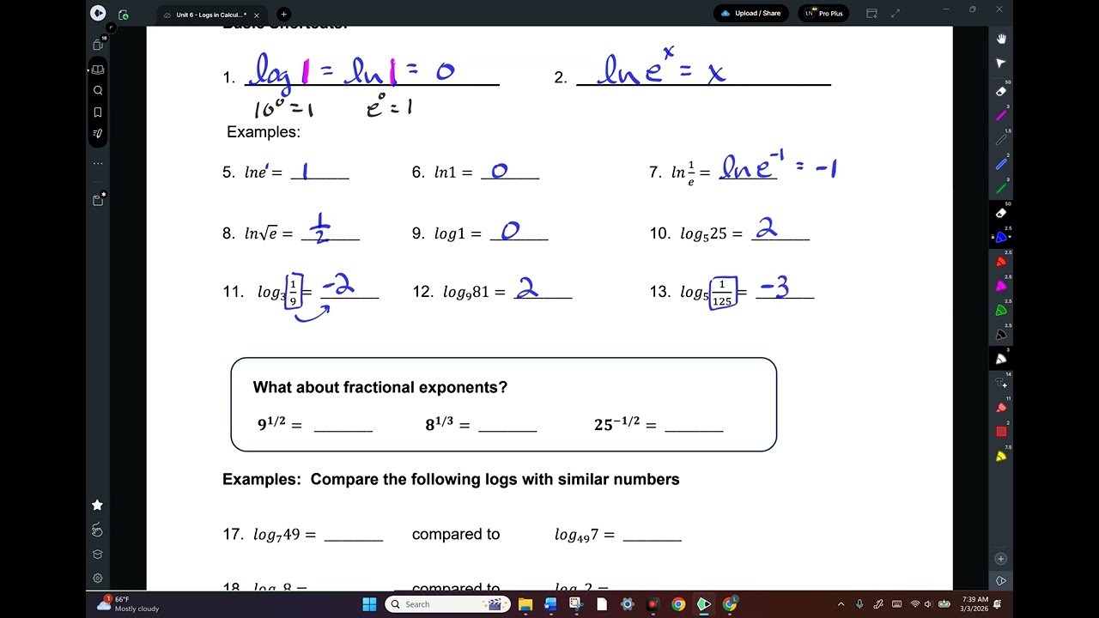This screenshot has width=1099, height=618.
Task: Select the hand pan tool
Action: 1001,39
